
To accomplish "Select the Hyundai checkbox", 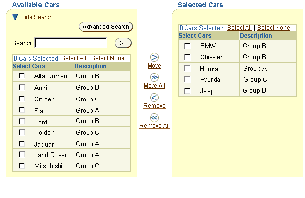I will click(187, 79).
